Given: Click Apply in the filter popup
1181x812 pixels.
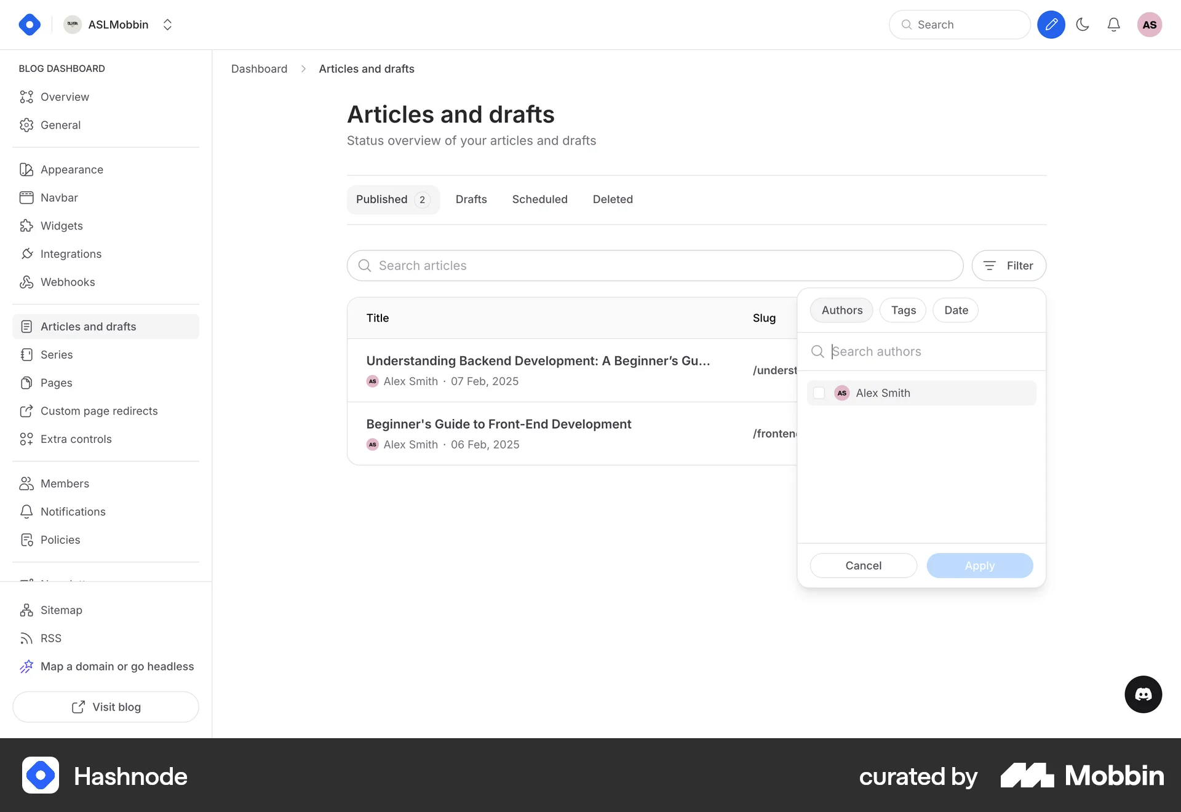Looking at the screenshot, I should pyautogui.click(x=980, y=565).
